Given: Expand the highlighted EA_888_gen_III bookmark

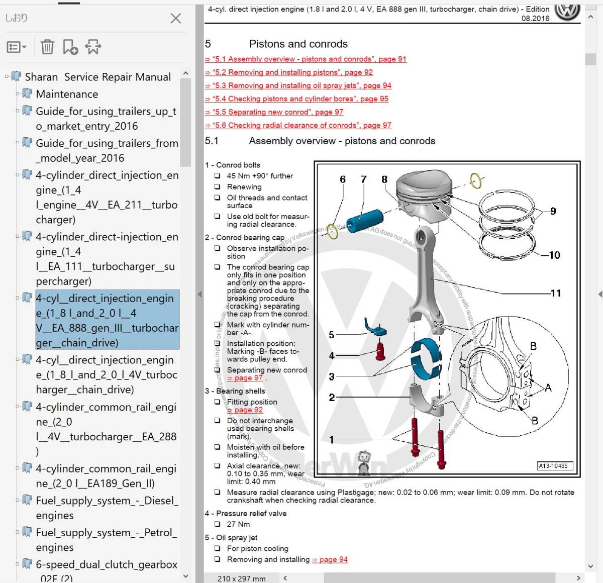Looking at the screenshot, I should pos(18,298).
